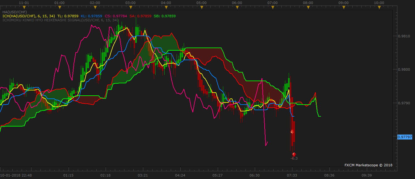Click the 11-01 date label on top axis
Viewport: 415px width, 179px height.
pyautogui.click(x=24, y=2)
